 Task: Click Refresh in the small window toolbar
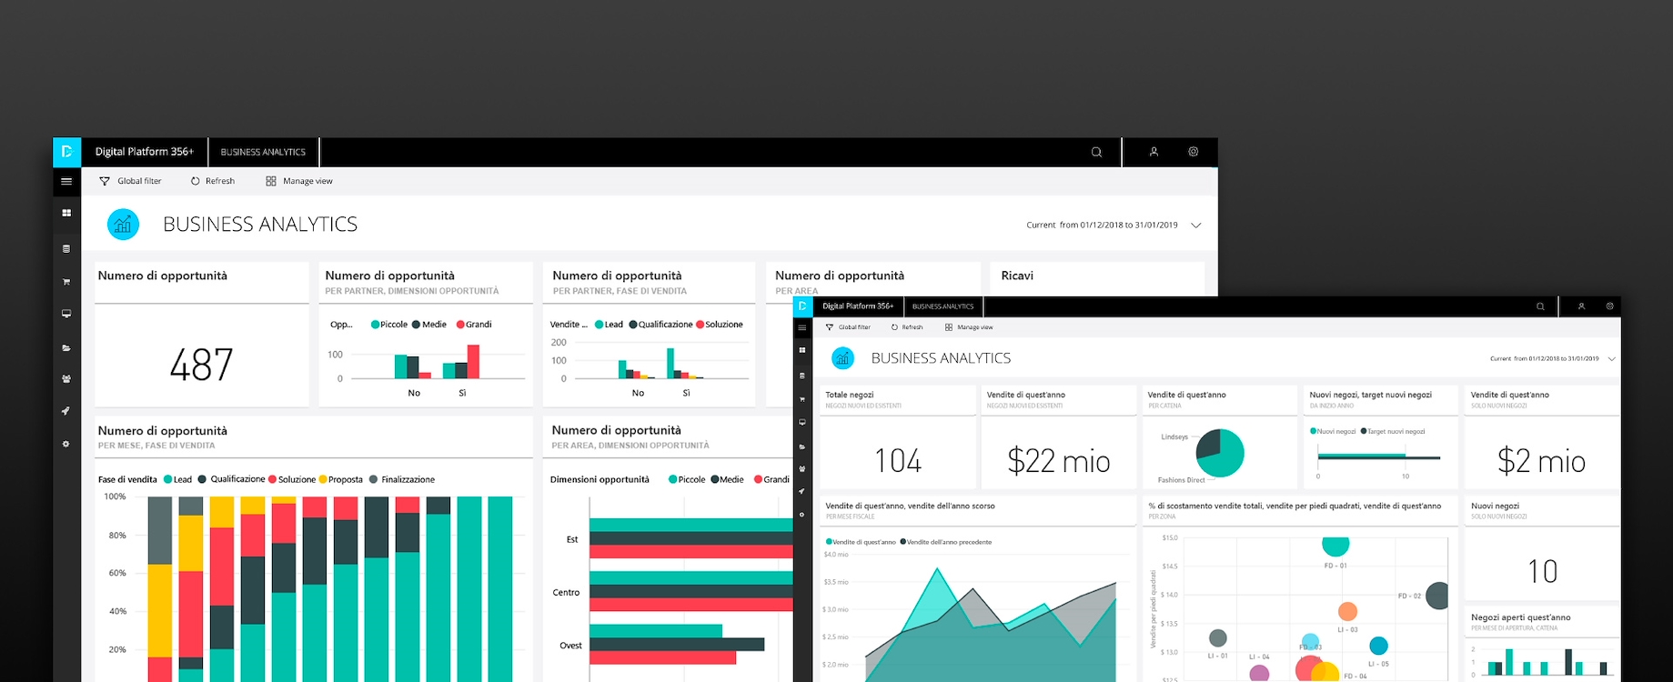pos(907,327)
